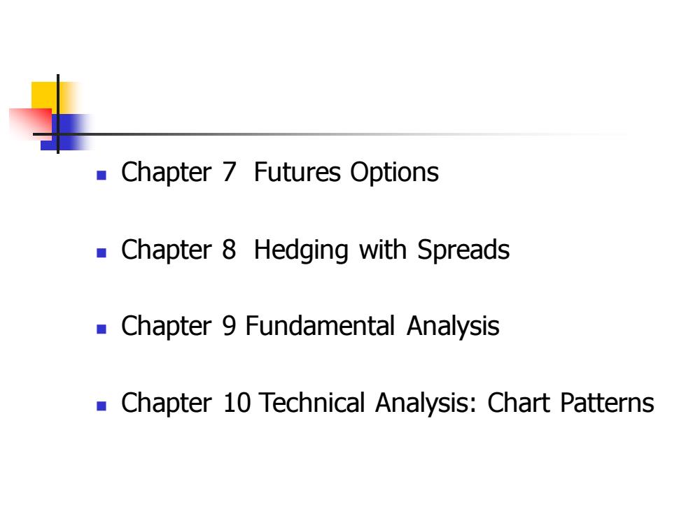The height and width of the screenshot is (514, 686).
Task: Click the words 'Chart Patterns'
Action: [x=571, y=403]
